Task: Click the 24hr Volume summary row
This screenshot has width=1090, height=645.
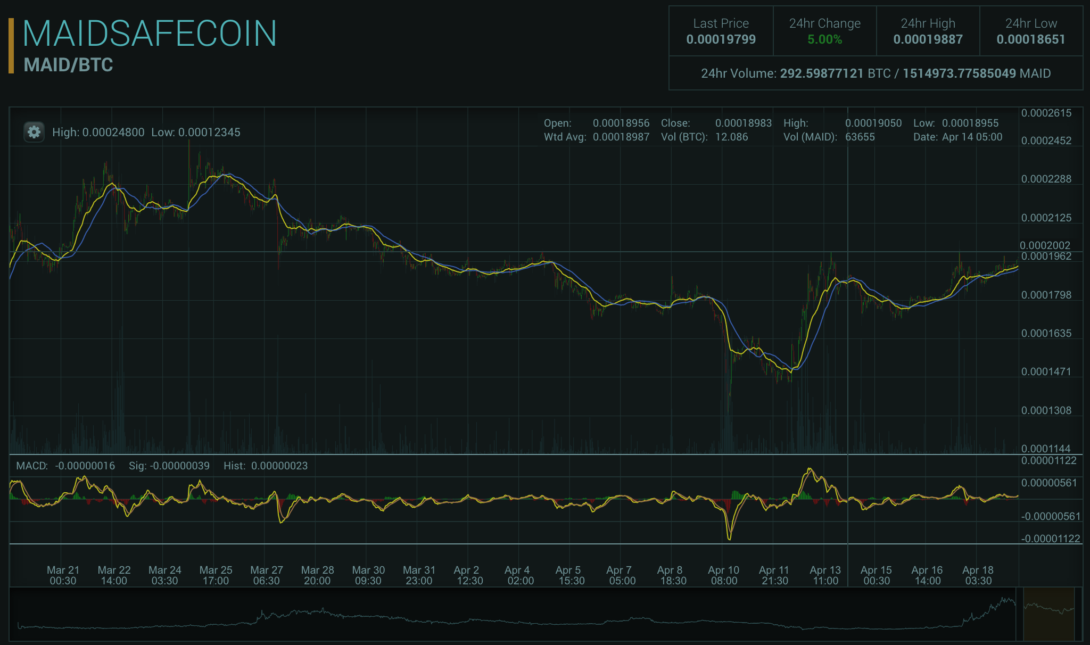Action: click(876, 73)
